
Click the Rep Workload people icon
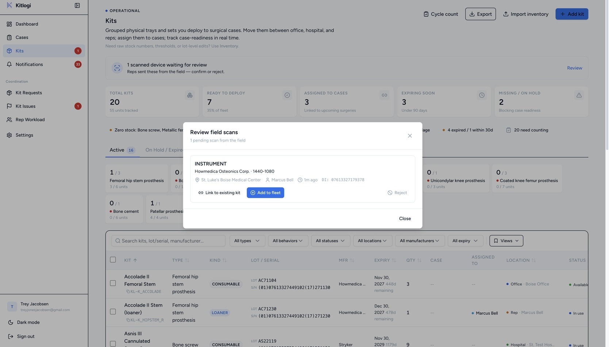click(9, 120)
